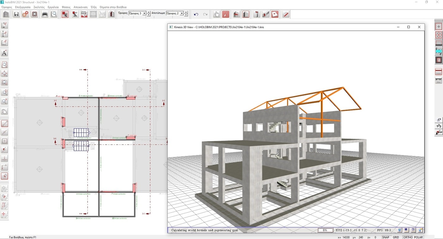Click the cyan layer icon in right toolbar
Viewport: 443px width, 239px height.
point(439,51)
